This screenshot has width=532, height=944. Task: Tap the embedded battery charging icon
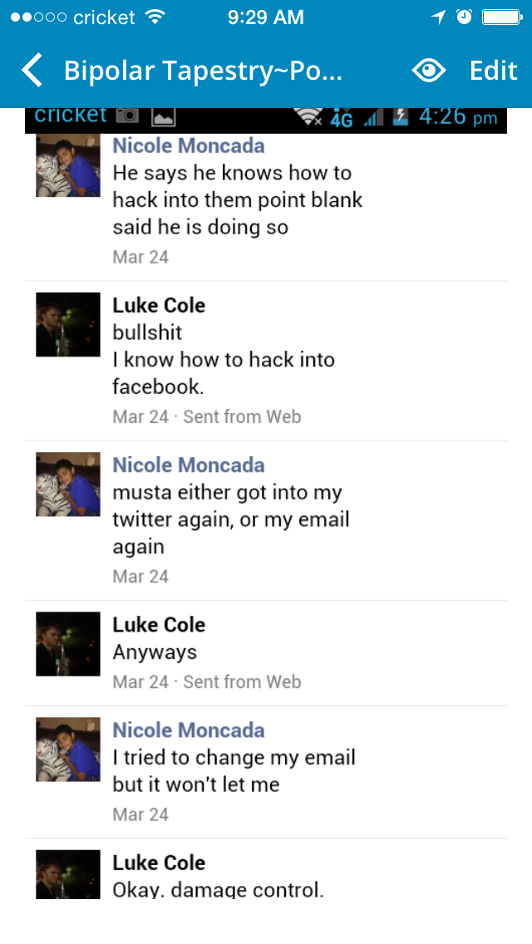[x=401, y=116]
